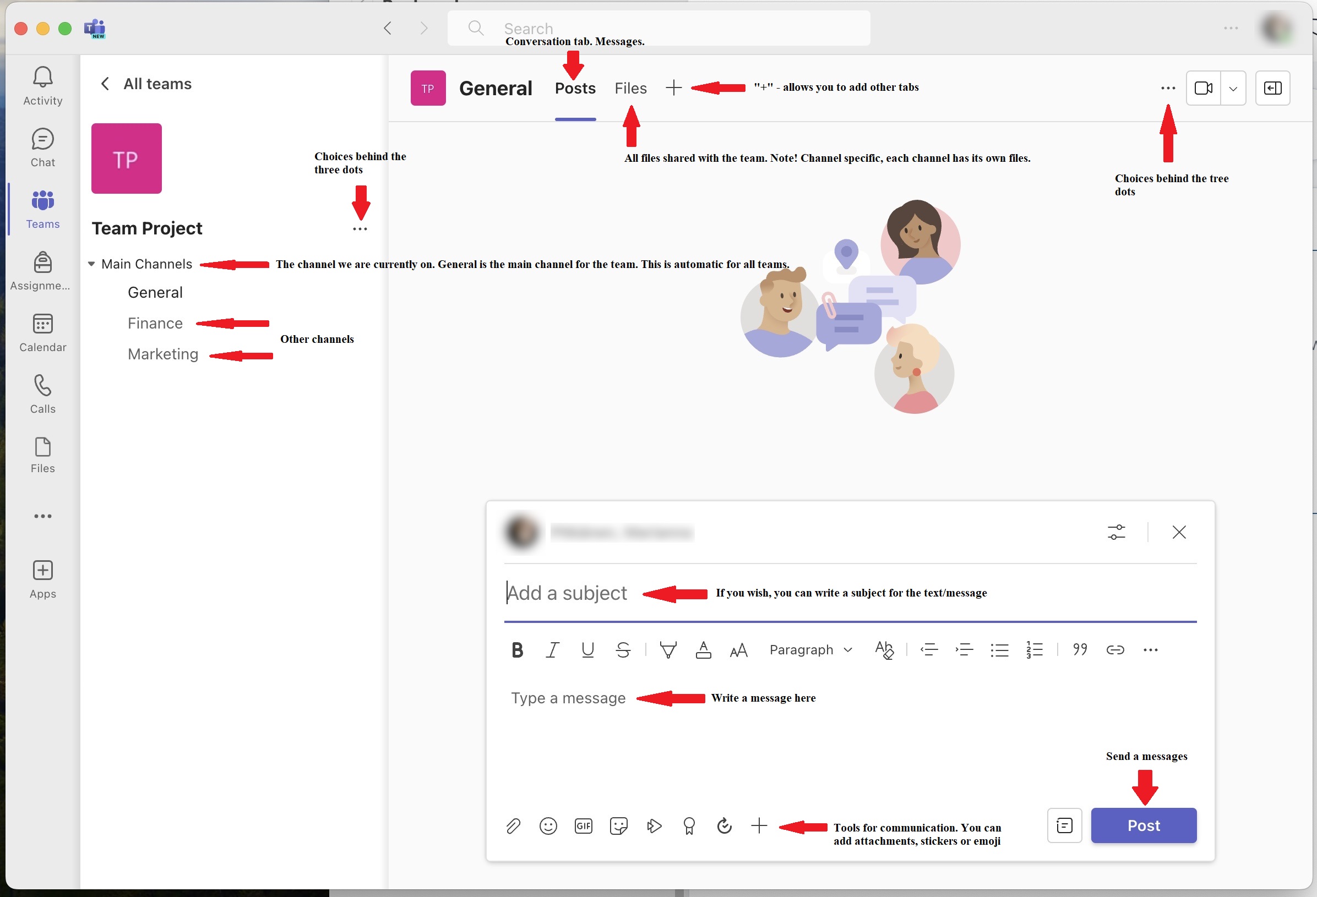Switch to the Files tab
The image size is (1317, 897).
630,89
